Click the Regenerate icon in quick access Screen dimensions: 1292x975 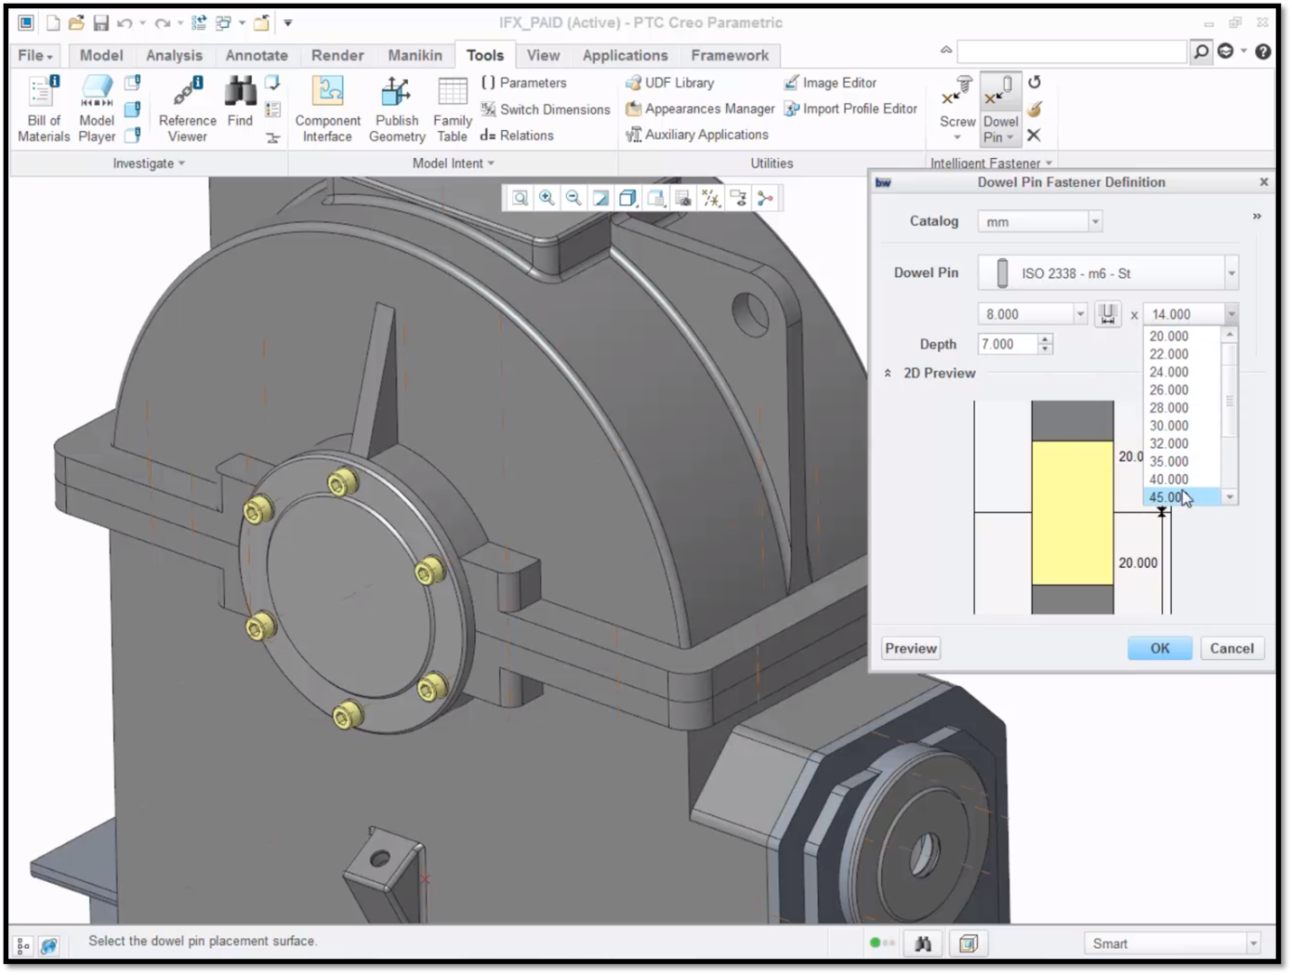[x=199, y=23]
